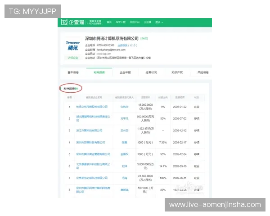Image resolution: width=270 pixels, height=216 pixels.
Task: Switch to the 风险信息 tab
Action: [x=203, y=72]
